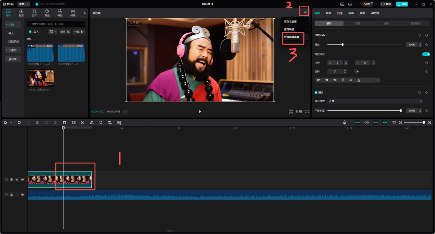Image resolution: width=435 pixels, height=234 pixels.
Task: Click the 导出 export button
Action: pyautogui.click(x=402, y=4)
